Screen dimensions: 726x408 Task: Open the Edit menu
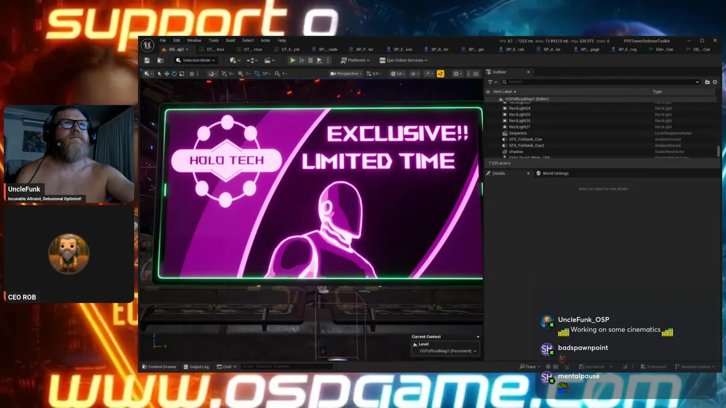click(176, 41)
